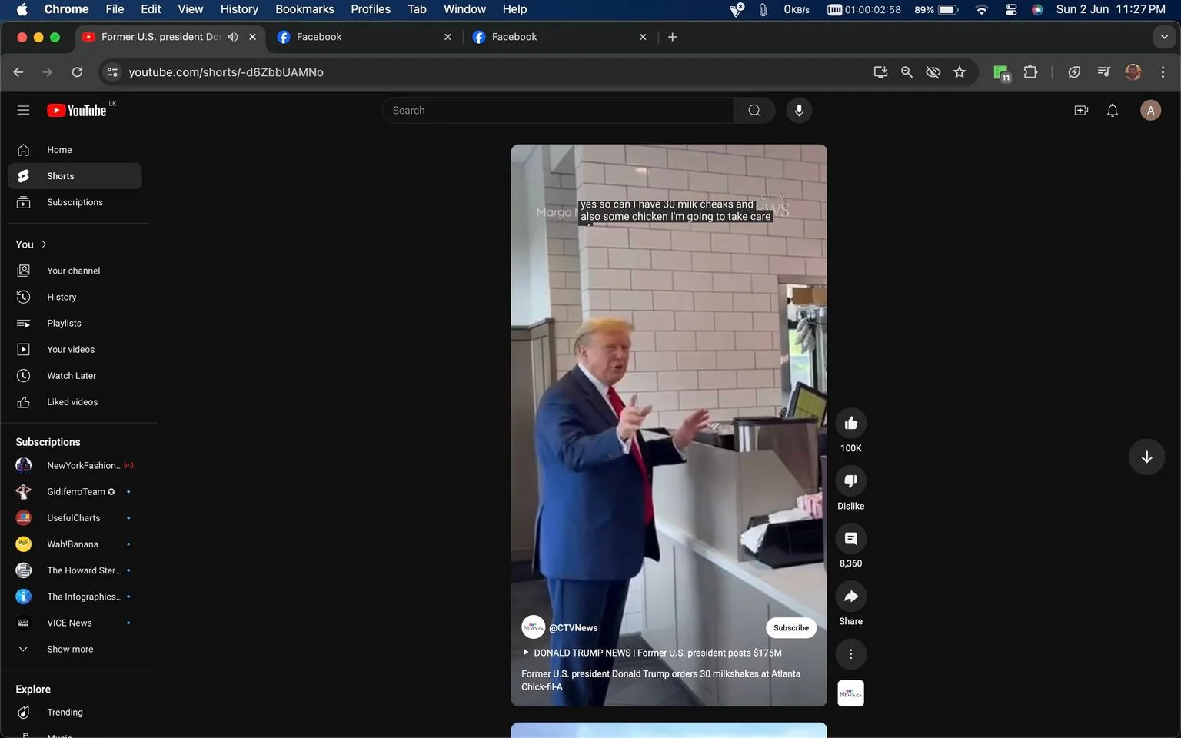Open Chrome three-dot menu

tap(1163, 71)
